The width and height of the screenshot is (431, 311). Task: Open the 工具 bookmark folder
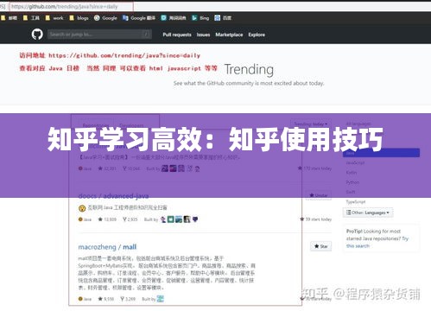click(31, 18)
